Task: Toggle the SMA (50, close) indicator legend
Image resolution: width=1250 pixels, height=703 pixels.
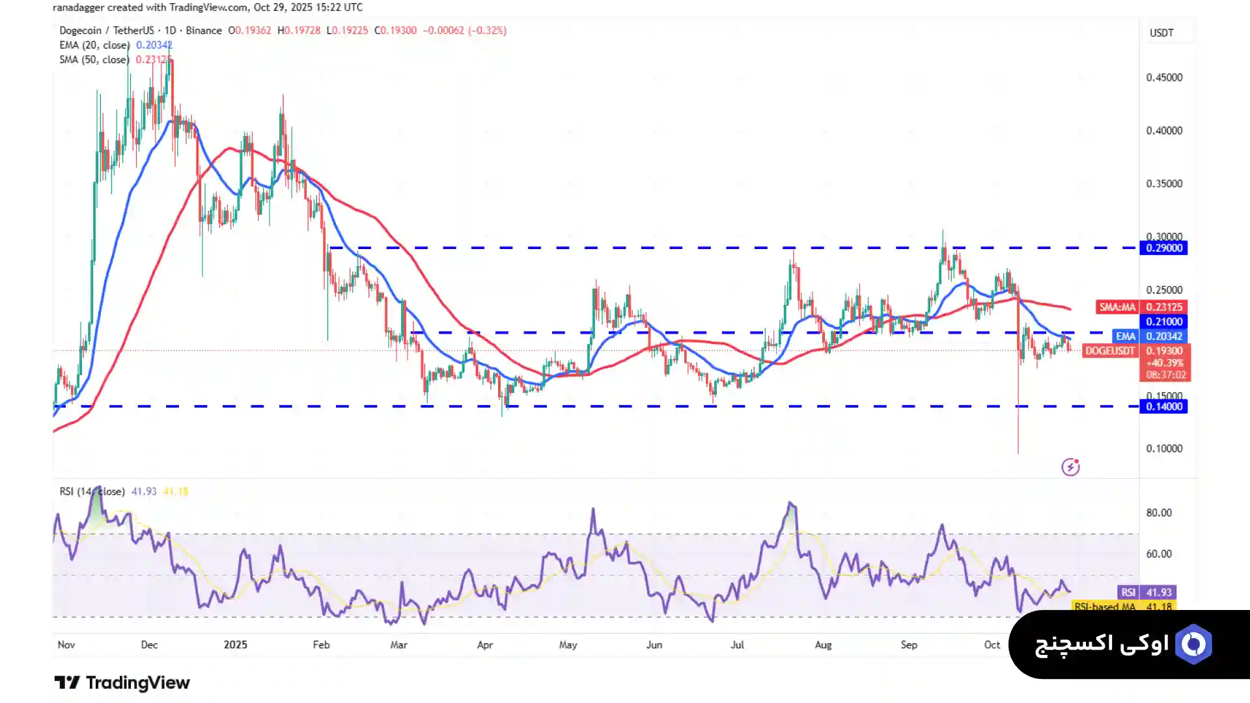Action: (94, 59)
